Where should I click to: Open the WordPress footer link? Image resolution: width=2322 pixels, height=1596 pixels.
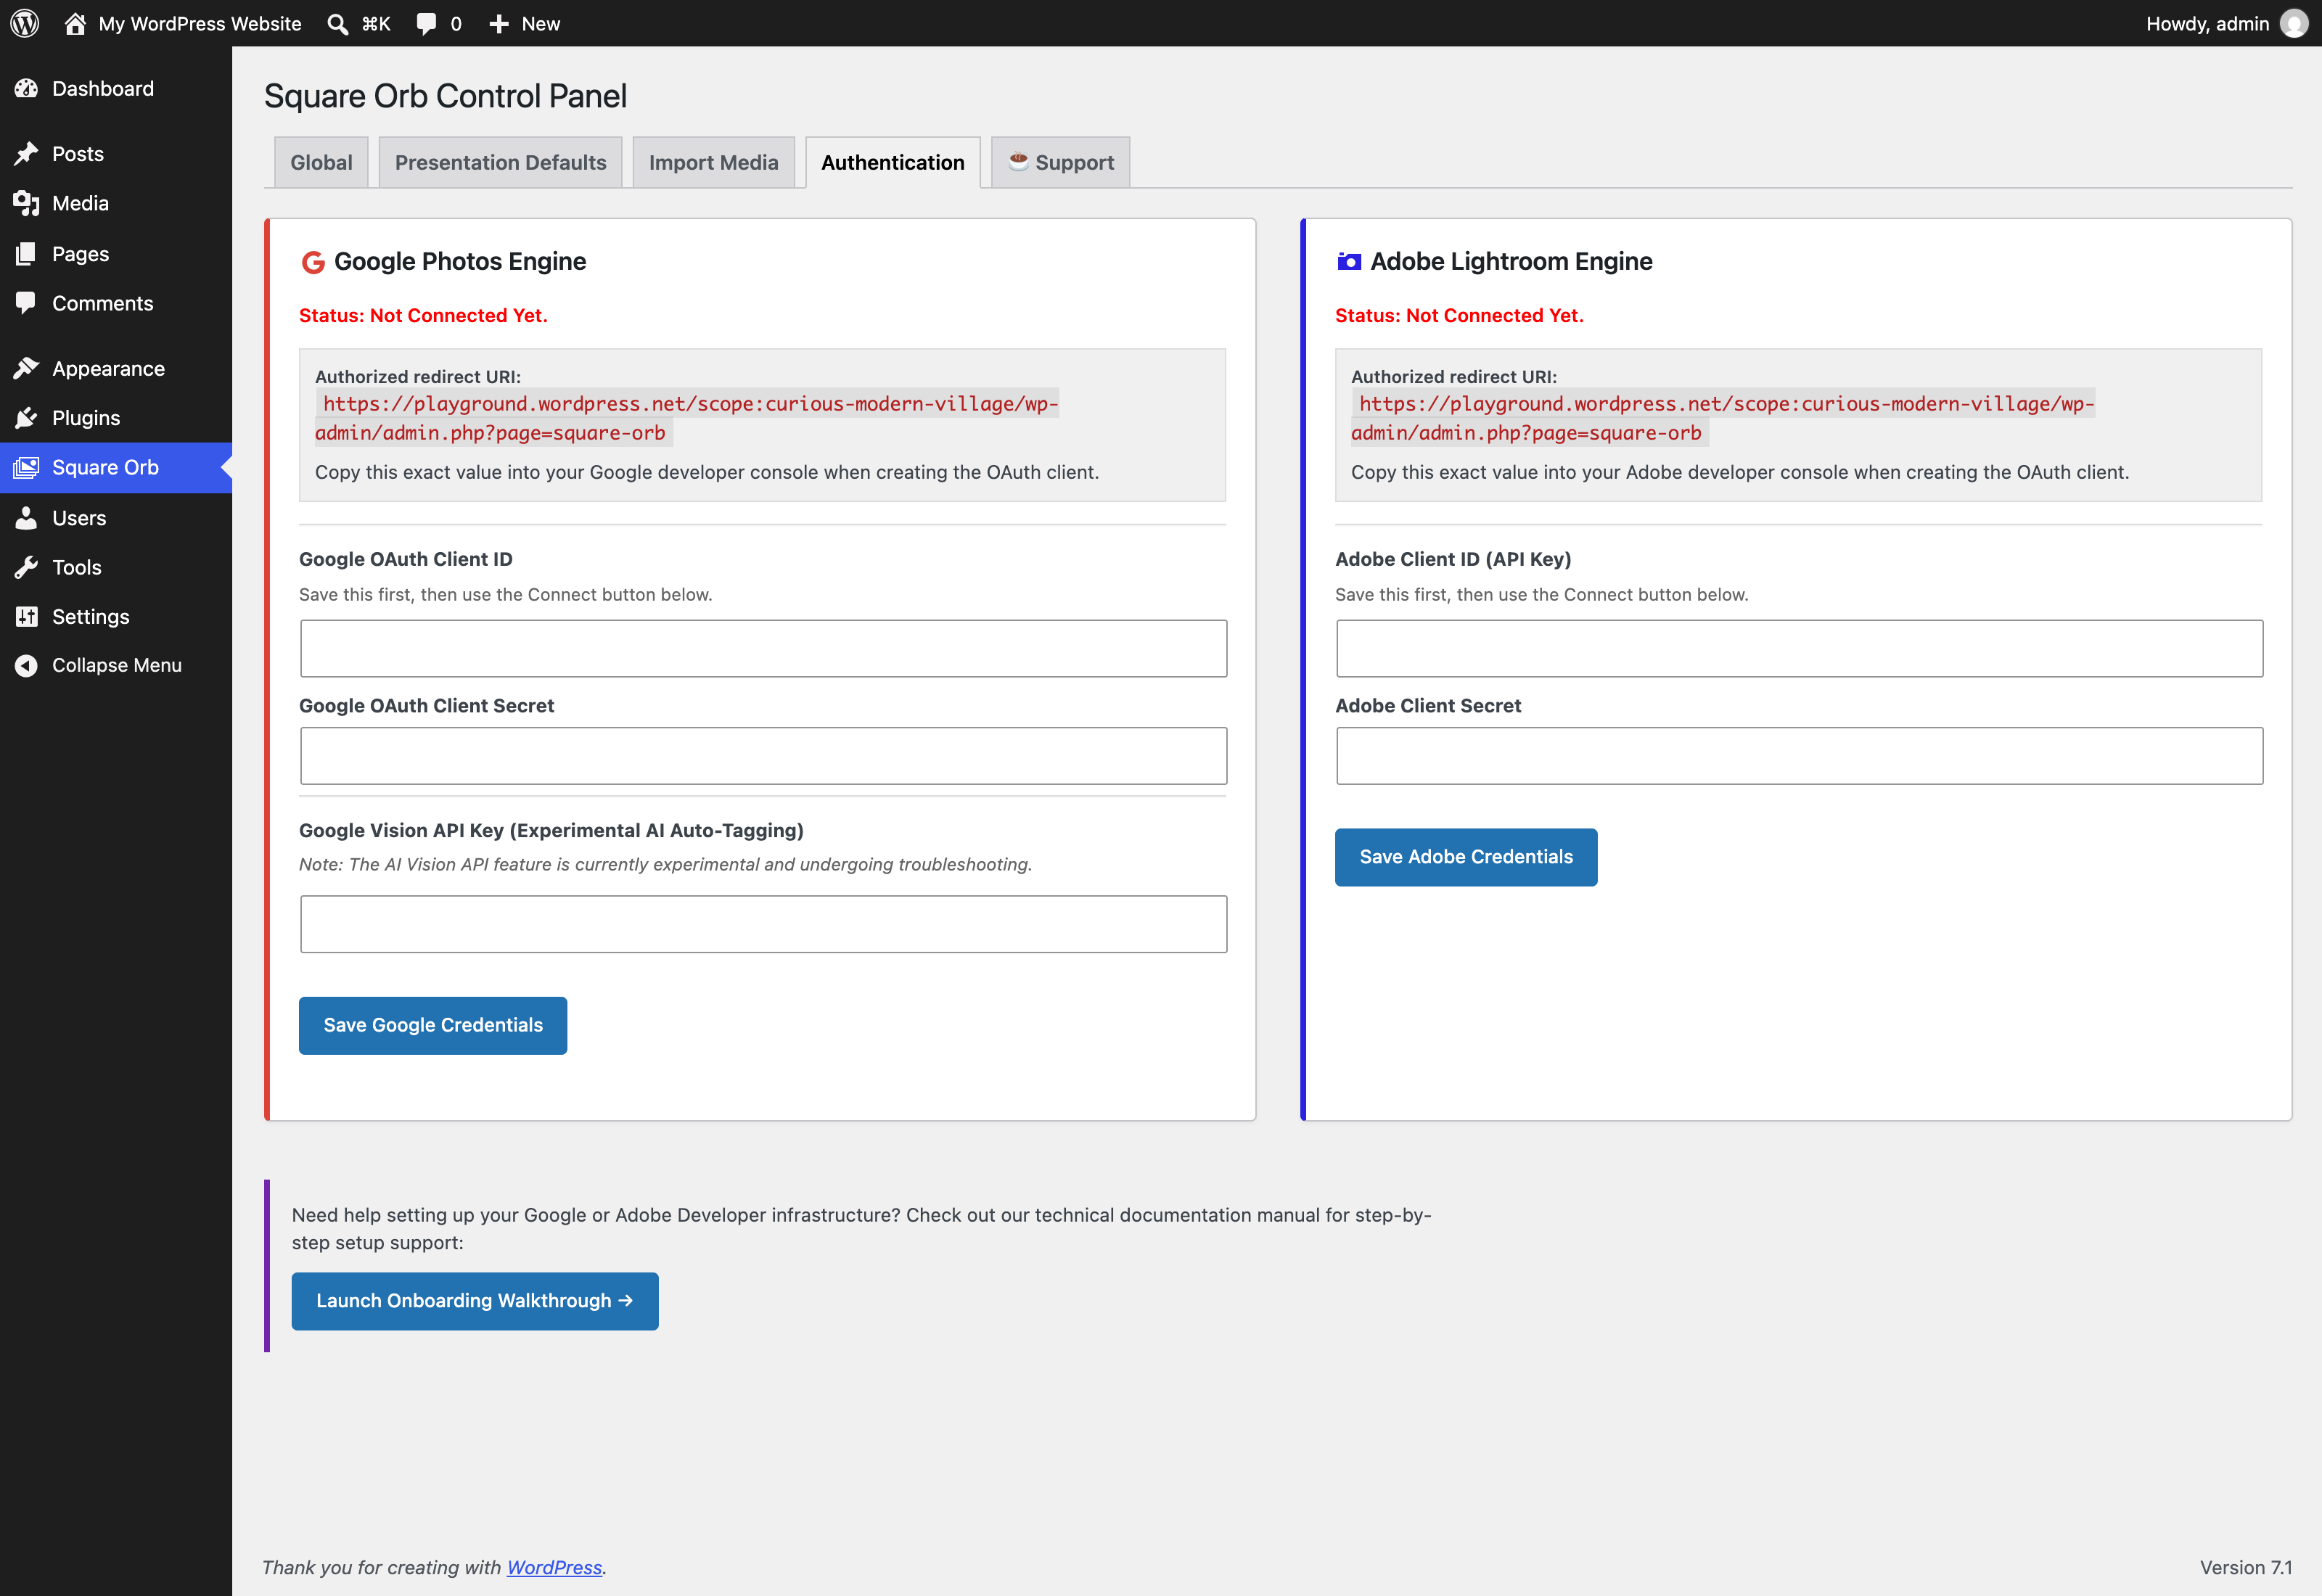(554, 1567)
